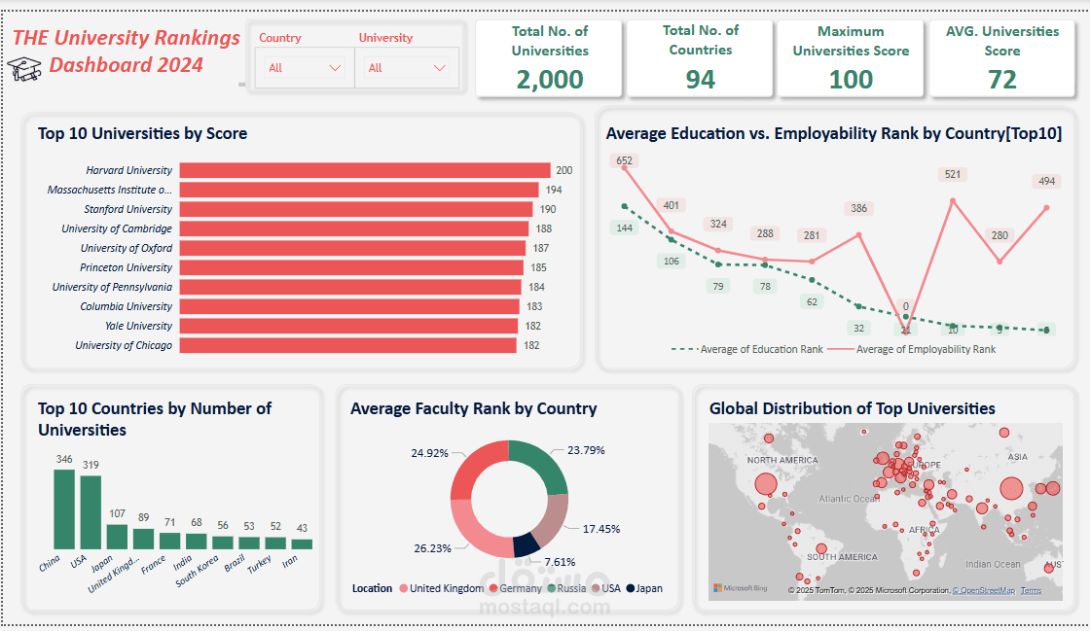Select the University of Oxford score bar
The height and width of the screenshot is (631, 1090).
coord(353,248)
